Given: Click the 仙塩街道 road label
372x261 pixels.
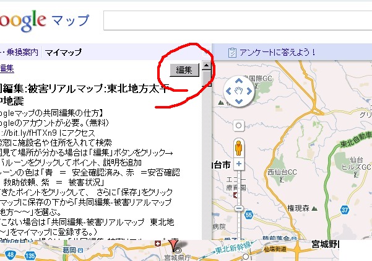Looking at the screenshot, I should pos(275,249).
